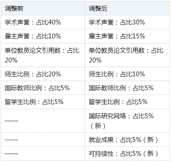This screenshot has height=162, width=171.
Task: Click the dash cell beside 国际研究网络
Action: [43, 121]
